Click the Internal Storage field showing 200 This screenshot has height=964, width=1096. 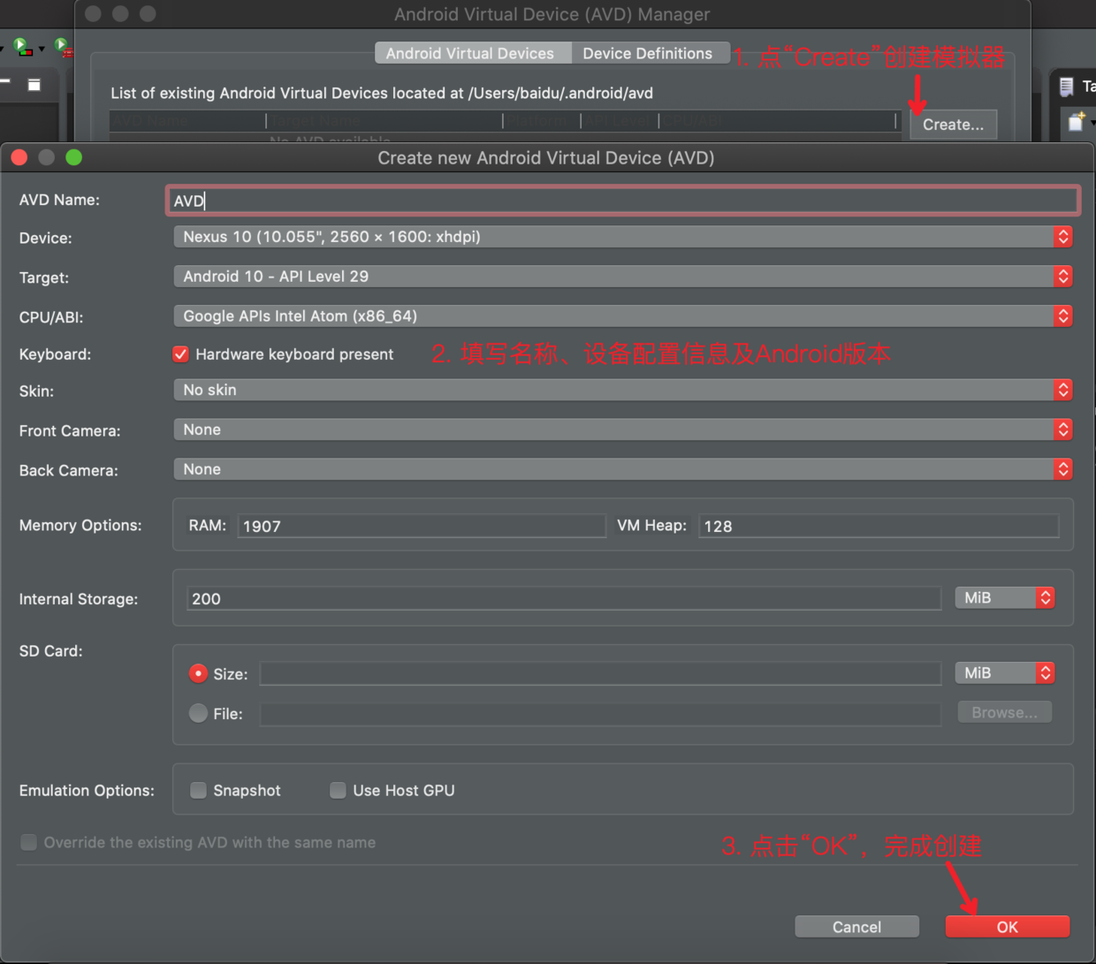click(564, 598)
